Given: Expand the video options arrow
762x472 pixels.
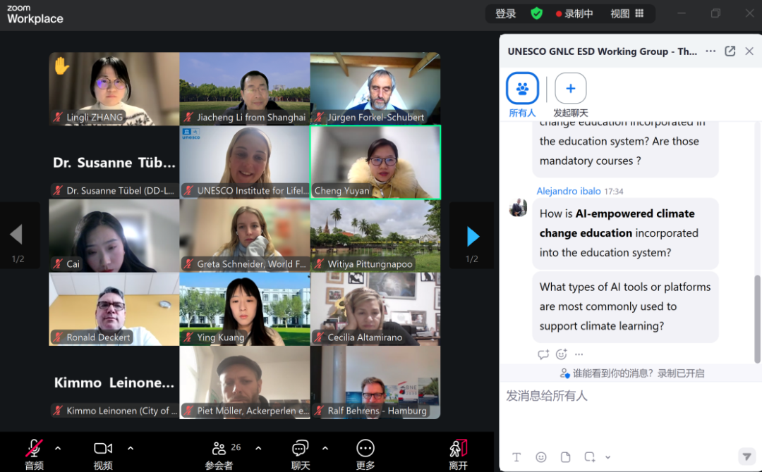Looking at the screenshot, I should (x=131, y=448).
